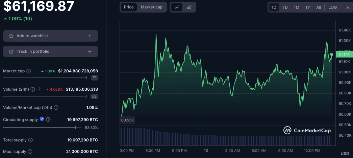Viewport: 353px width, 158px height.
Task: Switch to candlestick chart icon
Action: coord(189,7)
